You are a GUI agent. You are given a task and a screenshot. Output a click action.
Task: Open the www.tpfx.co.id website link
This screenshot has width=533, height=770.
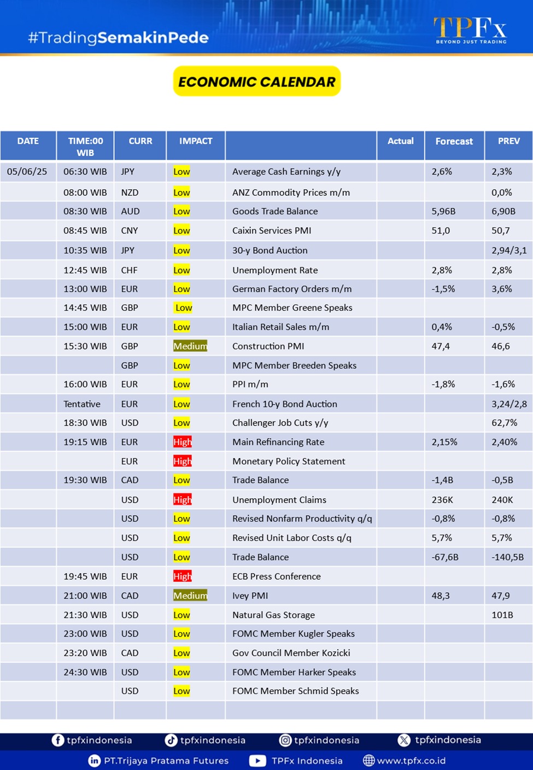coord(411,760)
